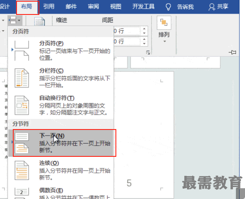Click the even page section icon
Viewport: 245px width, 199px height.
pyautogui.click(x=22, y=193)
